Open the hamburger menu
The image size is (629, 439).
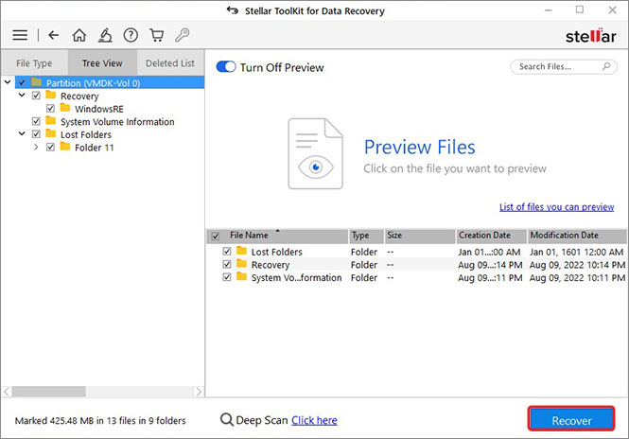pos(20,35)
